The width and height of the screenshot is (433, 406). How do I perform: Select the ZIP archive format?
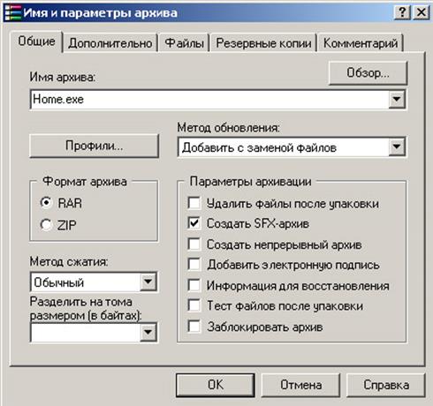[46, 225]
